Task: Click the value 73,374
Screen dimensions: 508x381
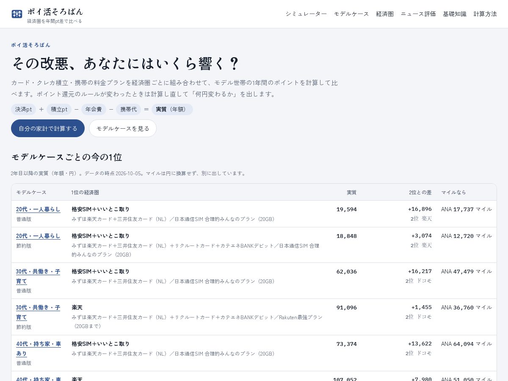Action: [x=347, y=344]
